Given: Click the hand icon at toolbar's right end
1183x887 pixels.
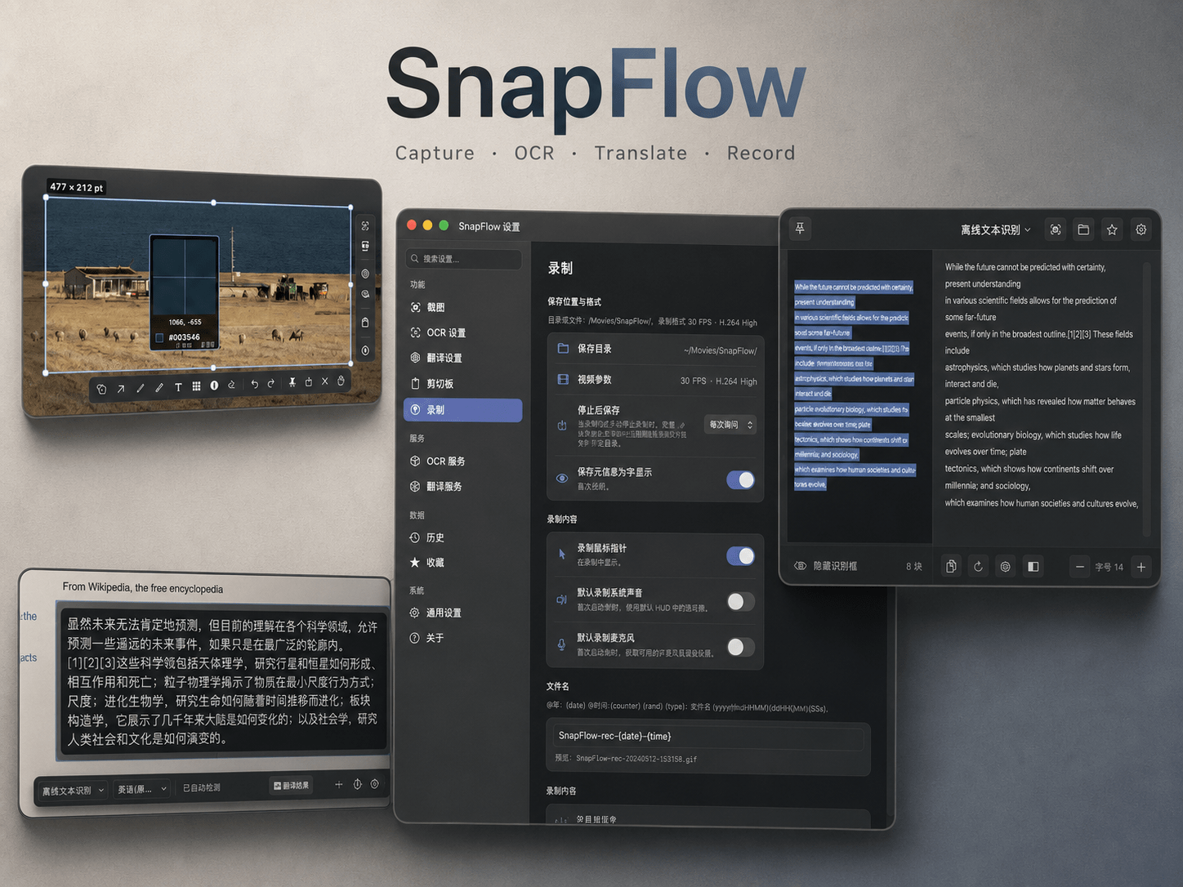Looking at the screenshot, I should 342,381.
